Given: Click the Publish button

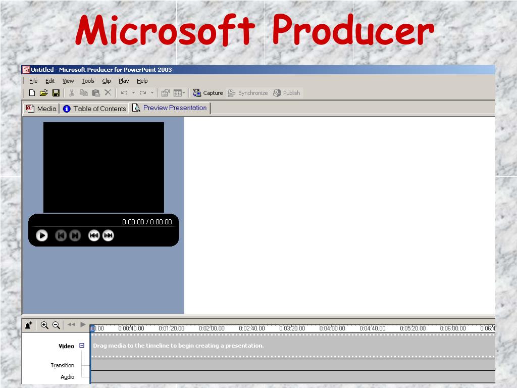Looking at the screenshot, I should click(287, 93).
